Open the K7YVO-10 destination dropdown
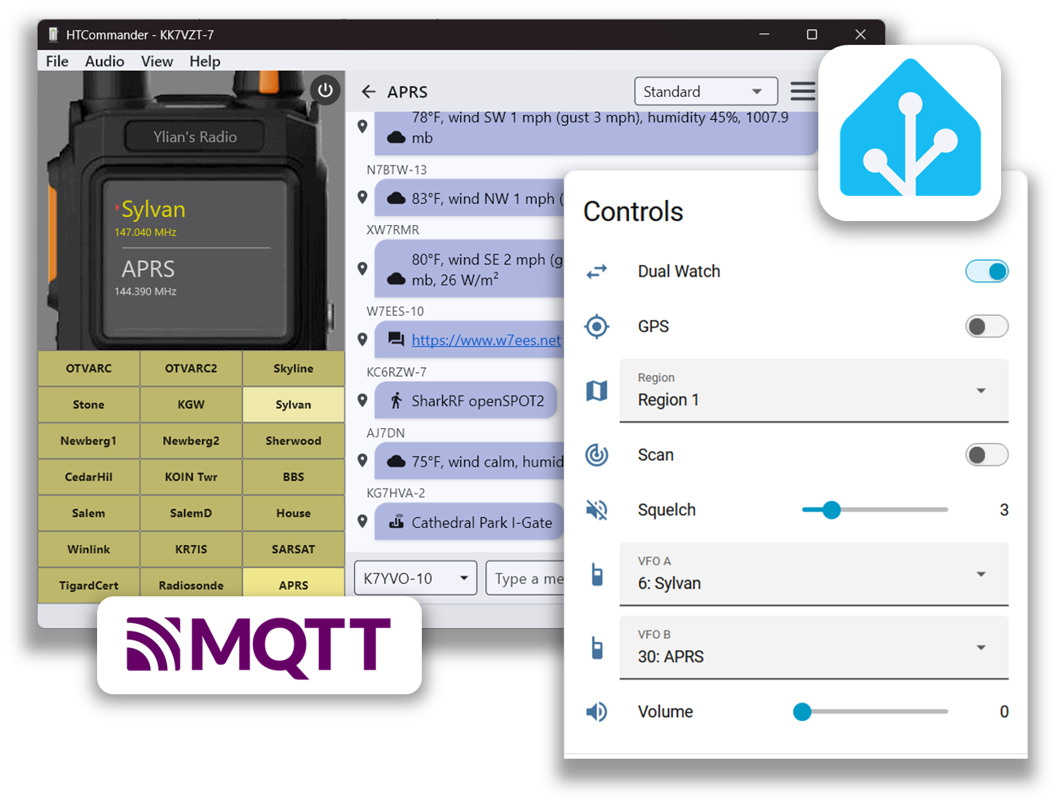 click(415, 578)
